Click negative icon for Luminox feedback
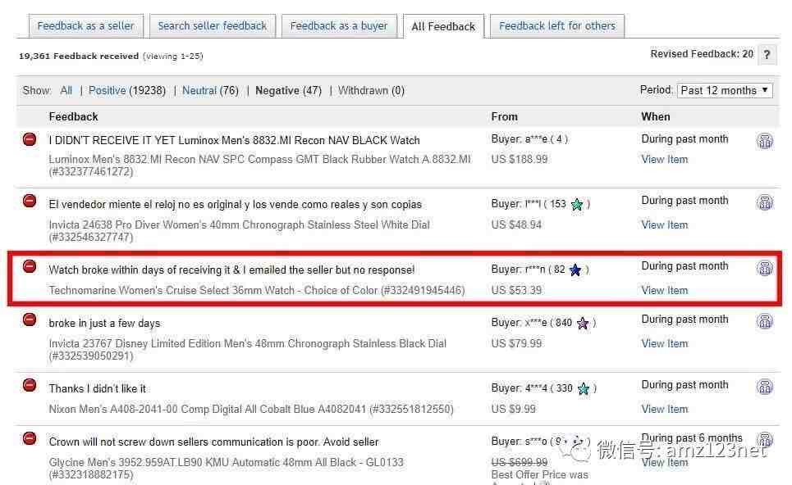Viewport: 792px width, 485px height. click(x=30, y=139)
